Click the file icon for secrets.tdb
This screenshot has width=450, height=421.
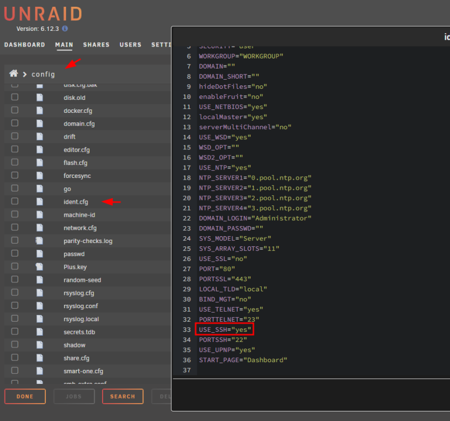coord(40,332)
